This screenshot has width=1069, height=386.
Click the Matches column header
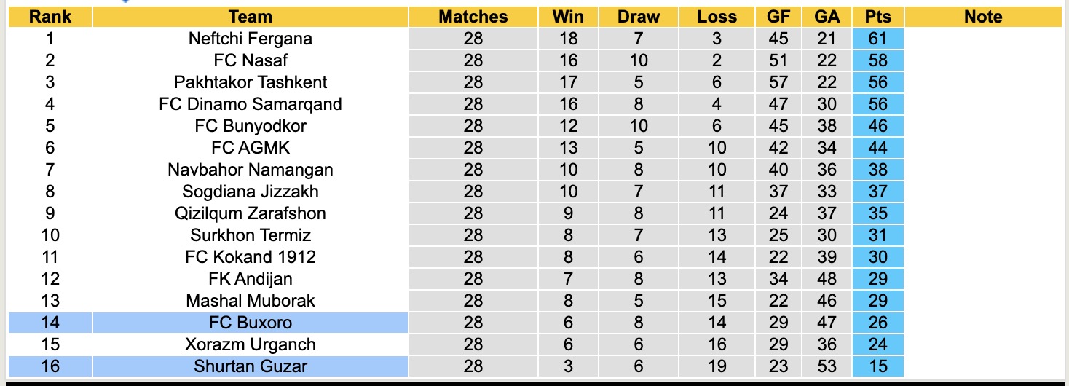click(473, 17)
